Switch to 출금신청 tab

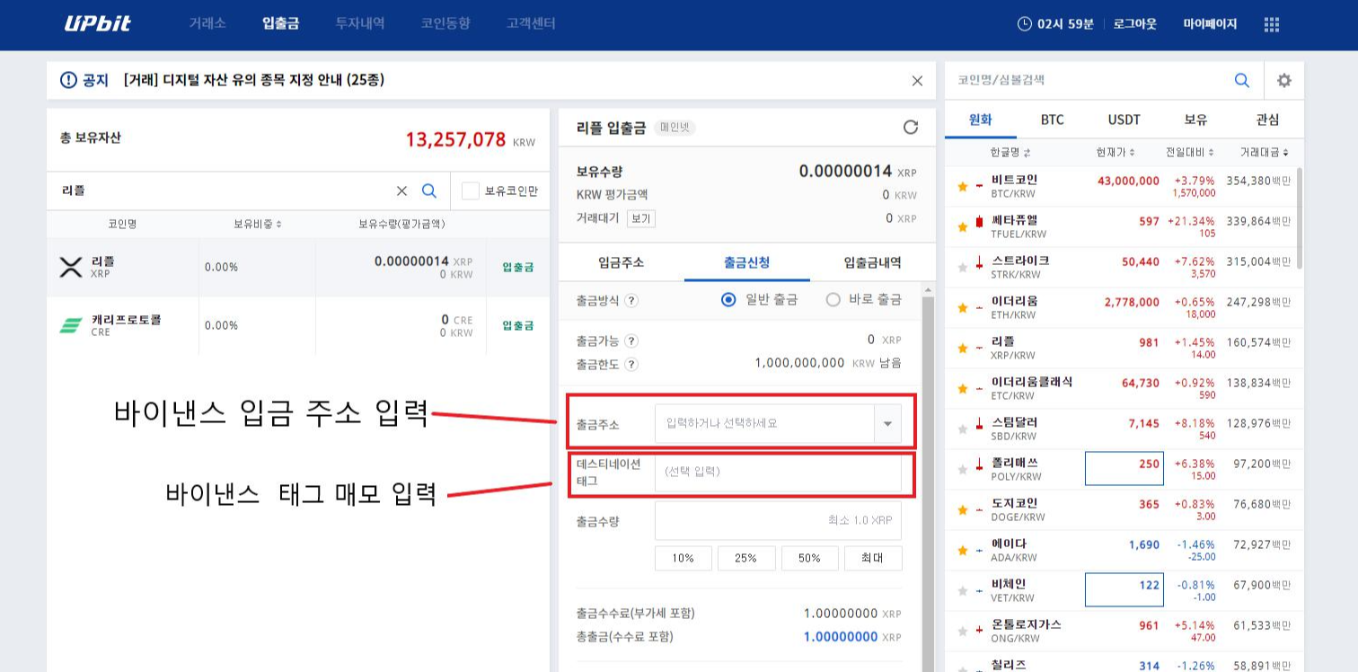coord(747,262)
